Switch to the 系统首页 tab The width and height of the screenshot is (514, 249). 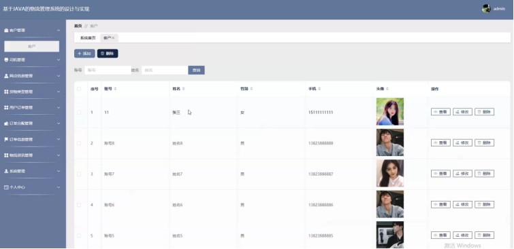pos(88,38)
